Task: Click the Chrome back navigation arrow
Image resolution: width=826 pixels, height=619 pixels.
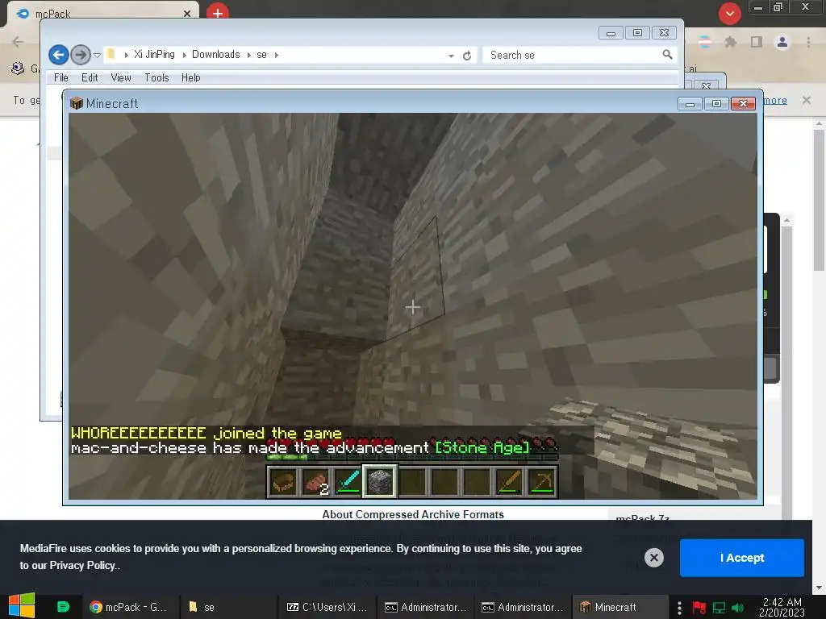Action: point(18,42)
